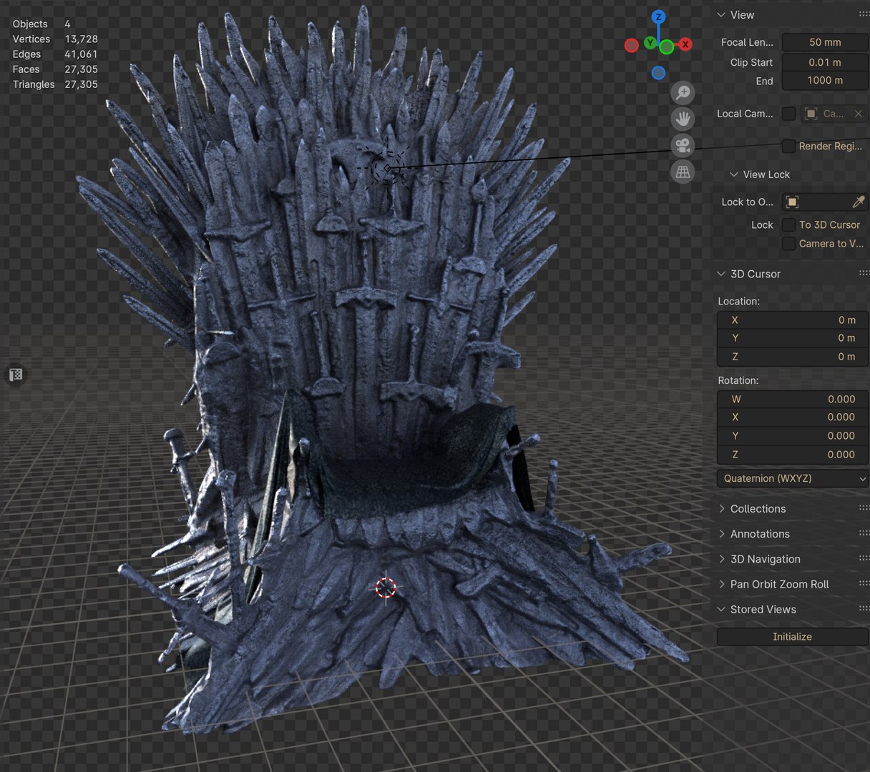The width and height of the screenshot is (870, 772).
Task: Grab the View panel drag handle dots
Action: [x=864, y=14]
